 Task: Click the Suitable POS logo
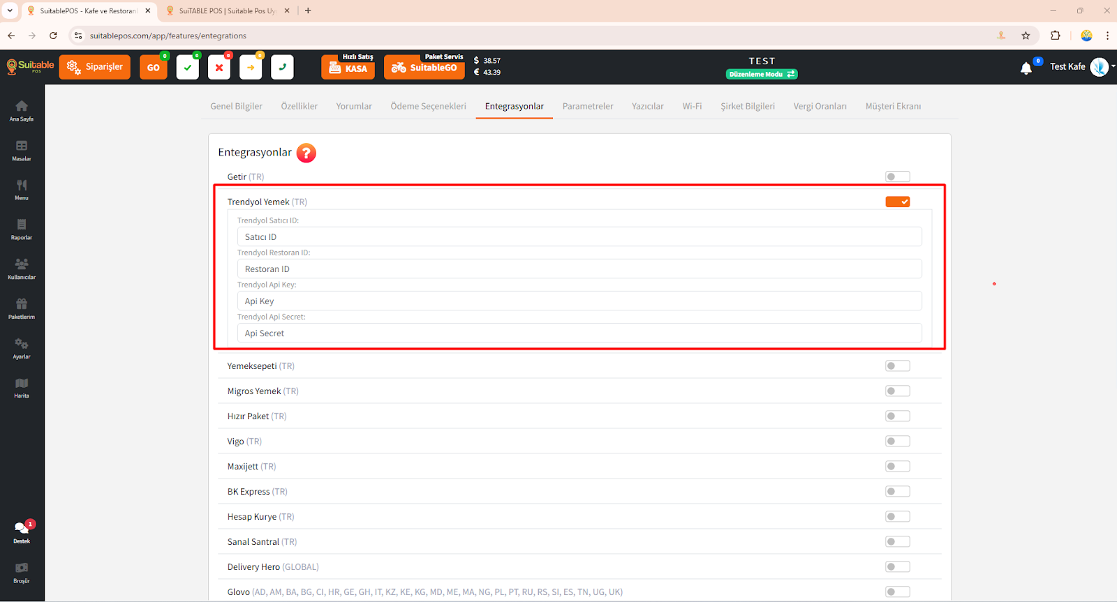pos(30,66)
